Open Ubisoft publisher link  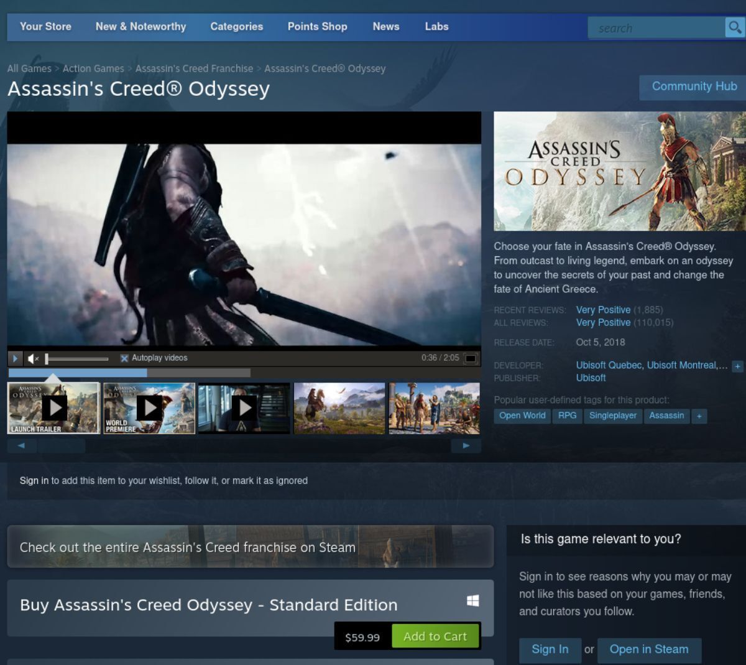[x=591, y=378]
